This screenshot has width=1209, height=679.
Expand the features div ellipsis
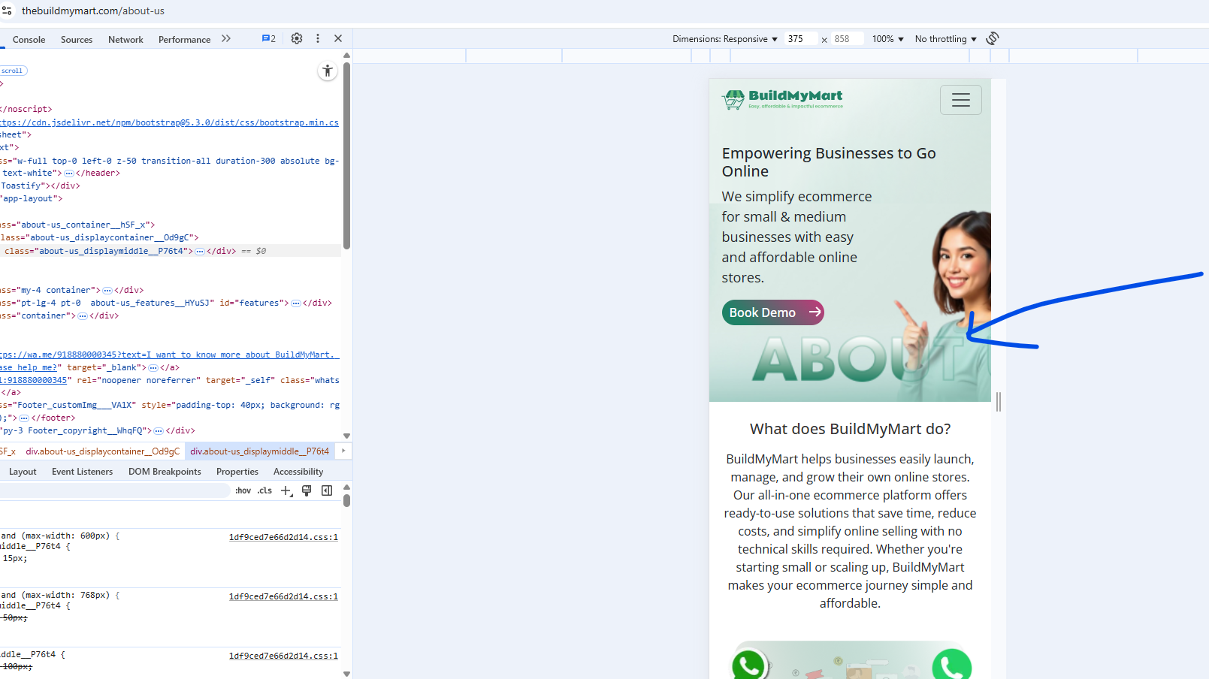point(296,303)
